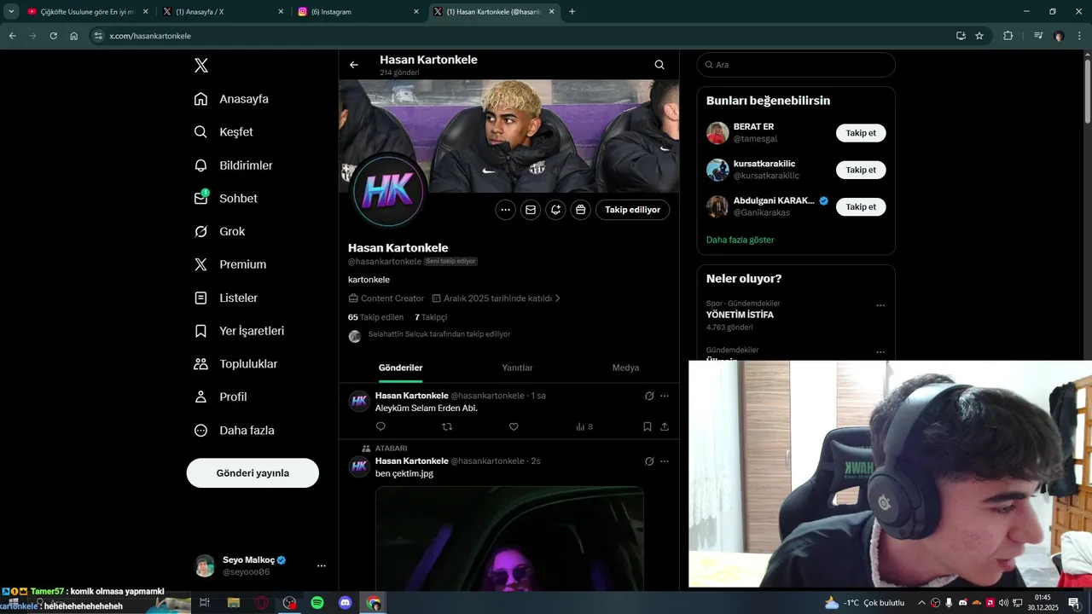Image resolution: width=1092 pixels, height=614 pixels.
Task: Share the Aleyküm Selam post
Action: (665, 426)
